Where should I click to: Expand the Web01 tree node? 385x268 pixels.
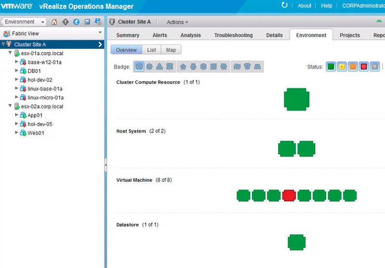16,133
